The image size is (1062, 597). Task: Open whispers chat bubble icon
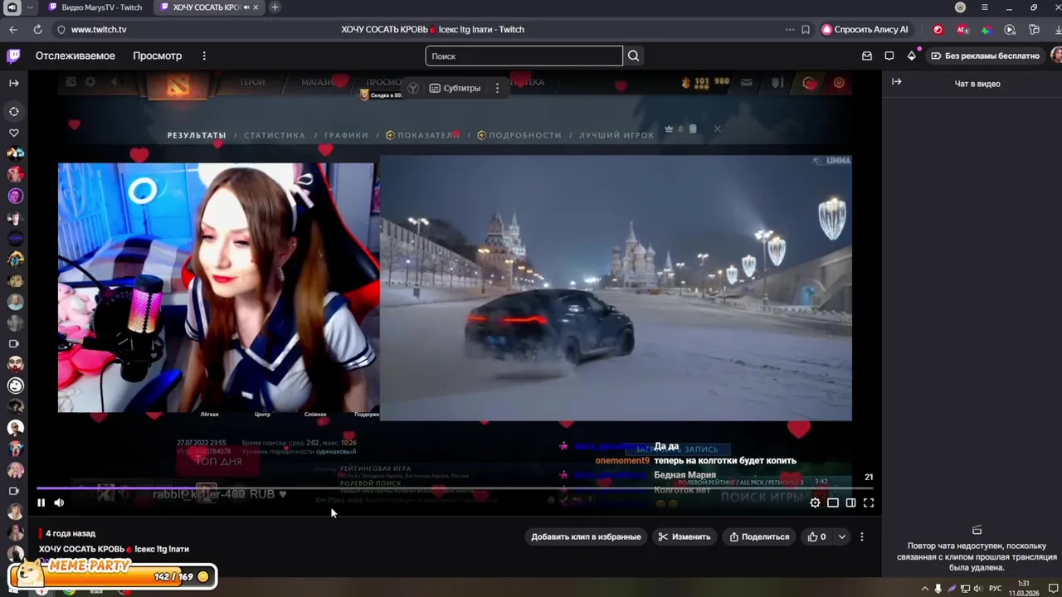pos(889,56)
